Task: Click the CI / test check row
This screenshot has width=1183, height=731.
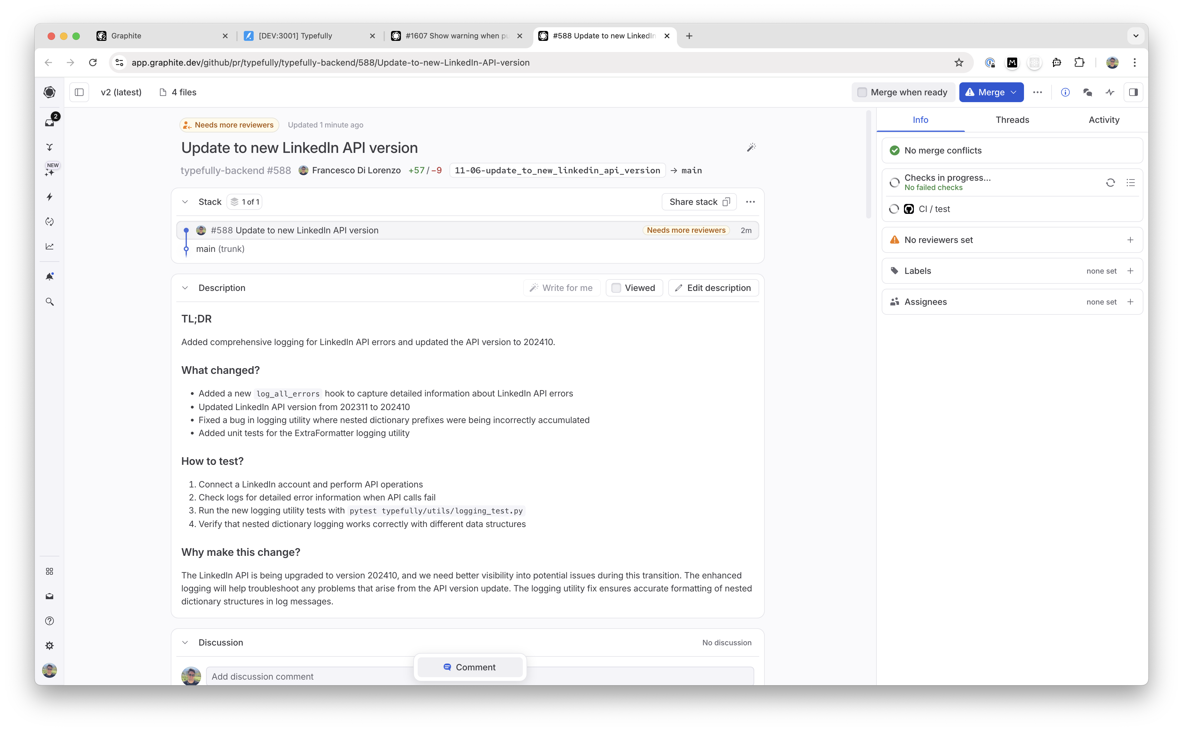Action: point(1012,209)
